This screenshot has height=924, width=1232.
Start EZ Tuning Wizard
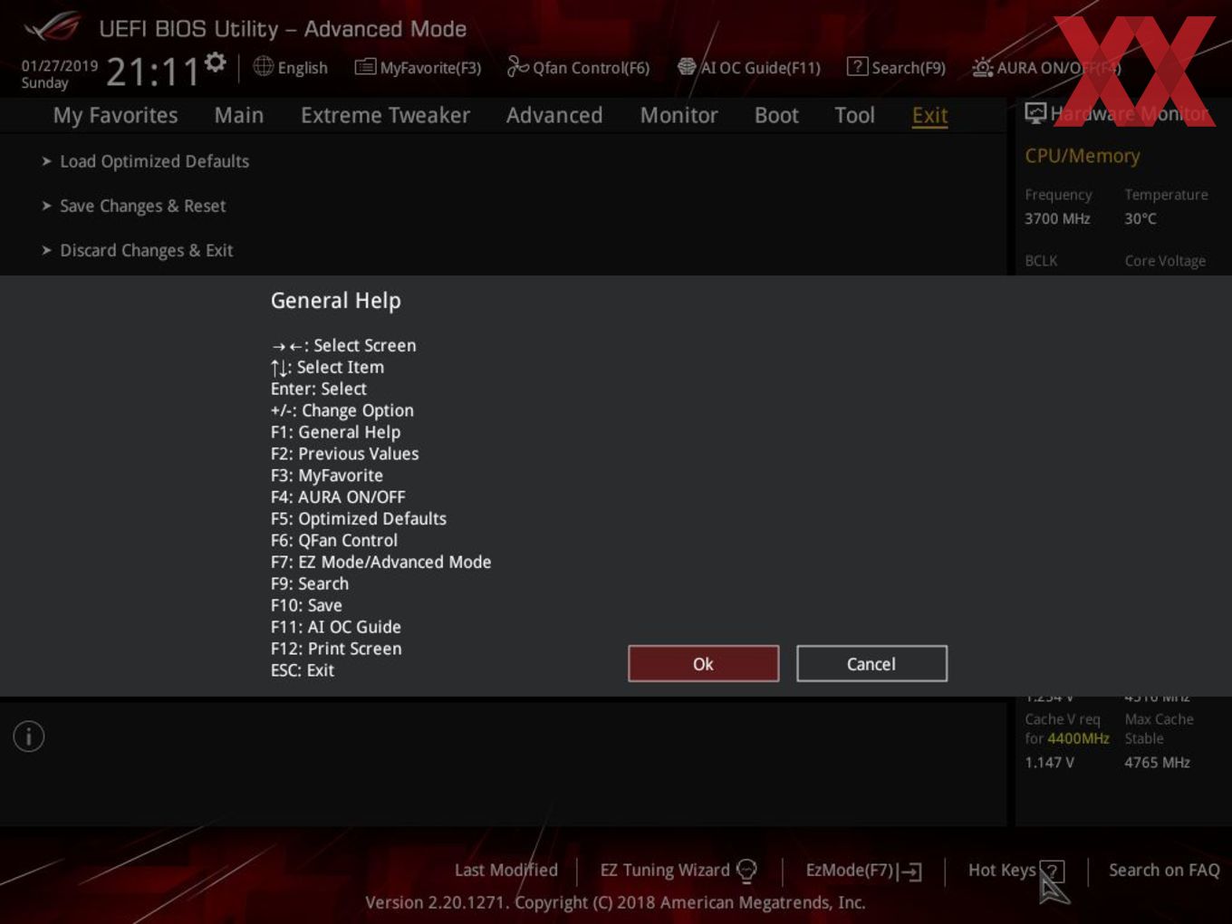pyautogui.click(x=664, y=871)
